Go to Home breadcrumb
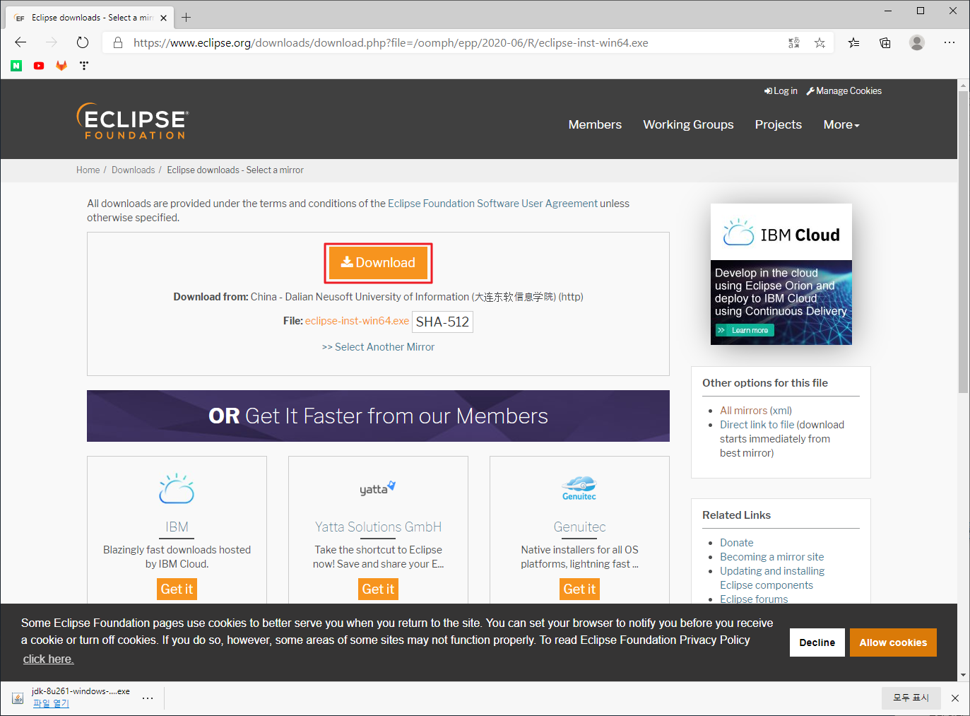 [x=88, y=170]
